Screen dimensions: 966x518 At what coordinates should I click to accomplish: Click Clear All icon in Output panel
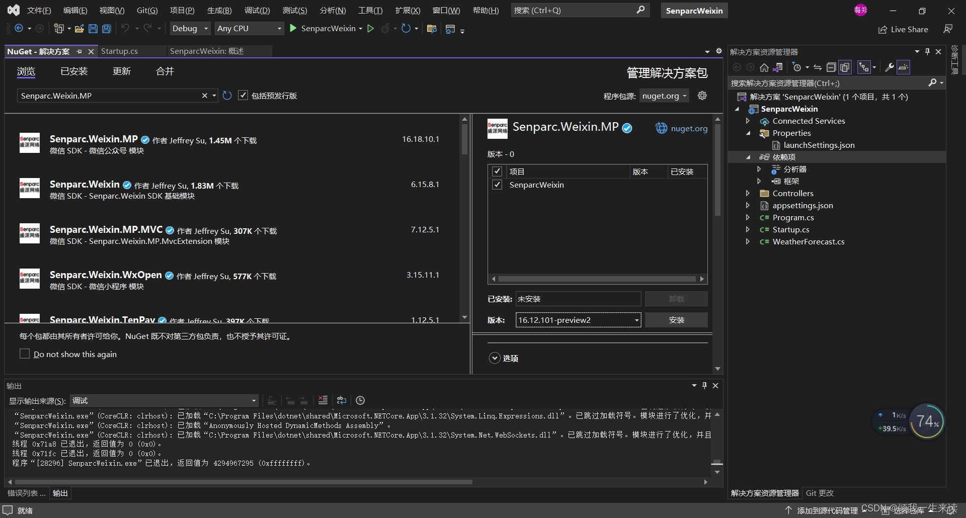pyautogui.click(x=323, y=400)
